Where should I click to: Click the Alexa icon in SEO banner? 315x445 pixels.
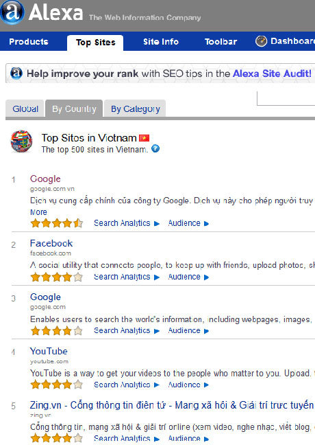tap(16, 73)
